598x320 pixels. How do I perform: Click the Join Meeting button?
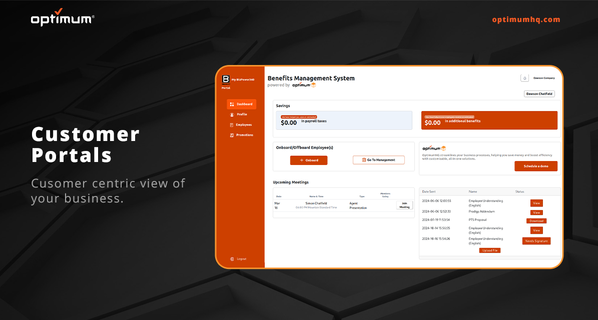pyautogui.click(x=404, y=205)
